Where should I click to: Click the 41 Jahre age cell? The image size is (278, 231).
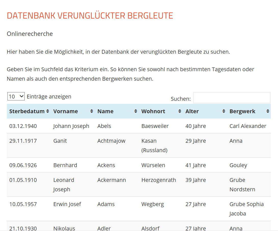point(195,165)
